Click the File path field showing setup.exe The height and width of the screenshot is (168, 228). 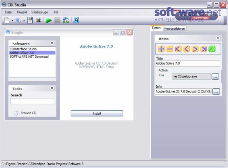click(192, 76)
